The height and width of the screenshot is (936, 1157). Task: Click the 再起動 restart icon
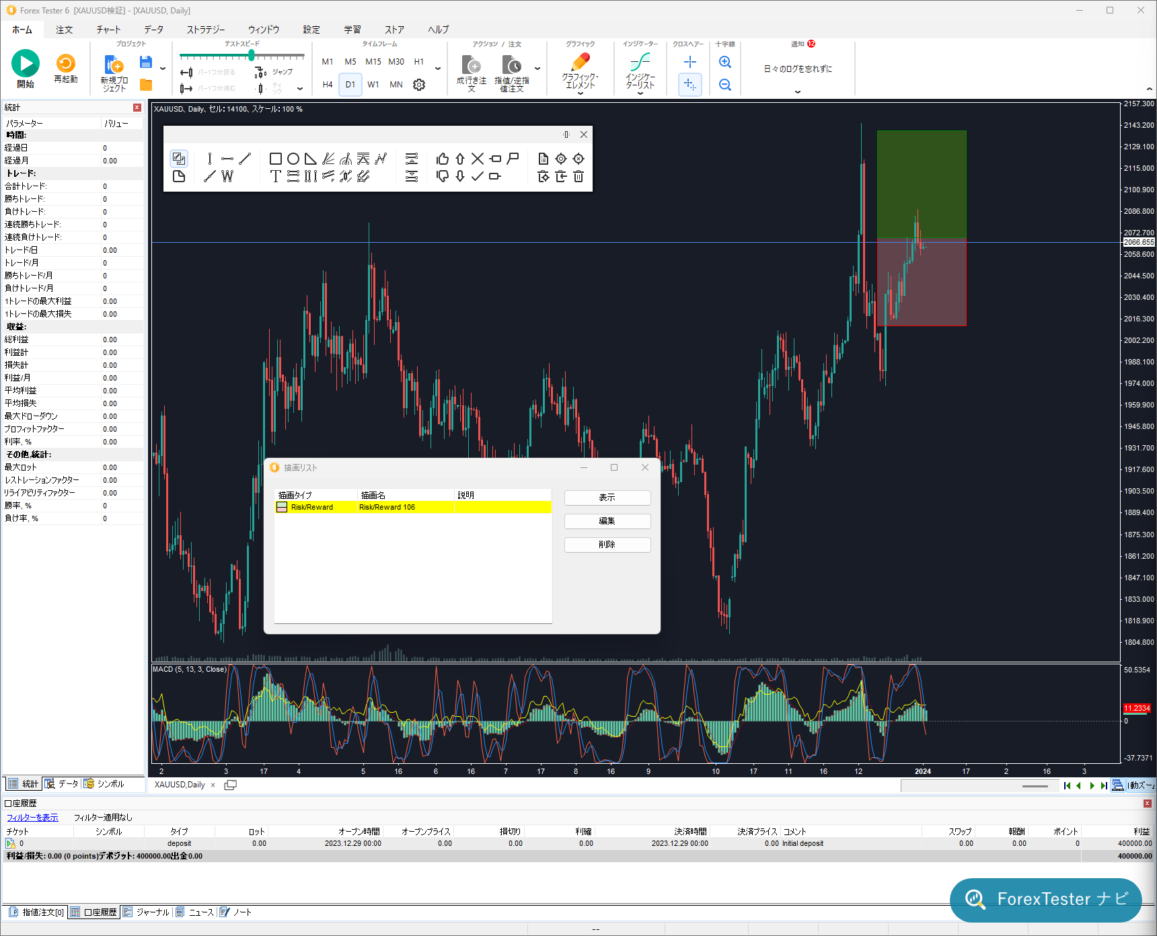click(x=66, y=63)
